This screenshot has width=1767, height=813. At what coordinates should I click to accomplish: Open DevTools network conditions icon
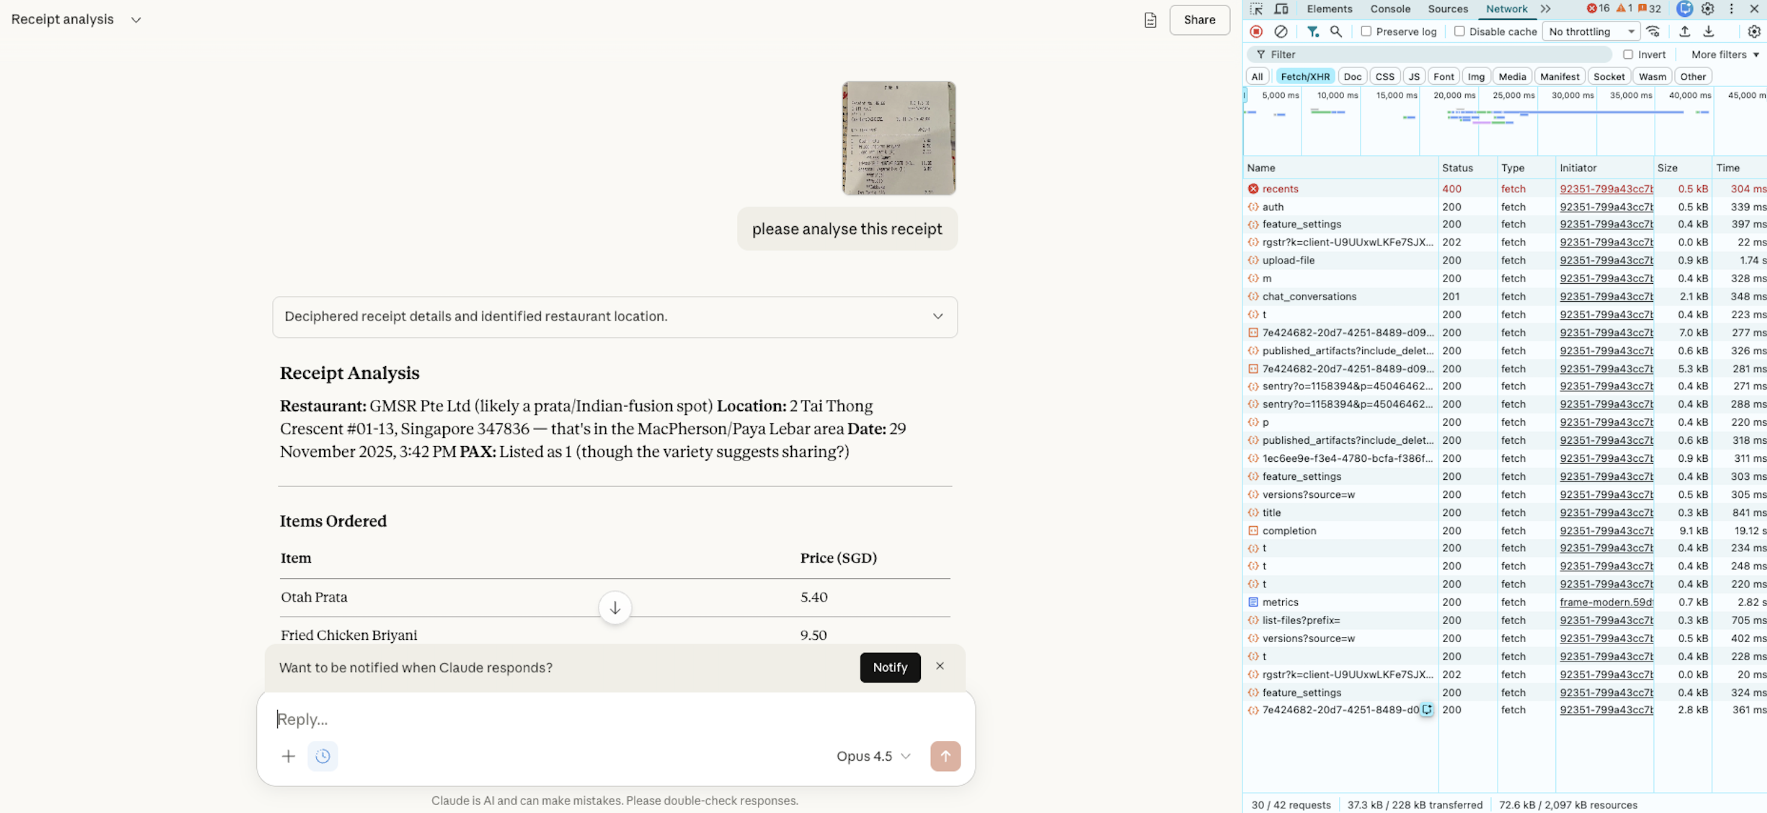tap(1654, 31)
